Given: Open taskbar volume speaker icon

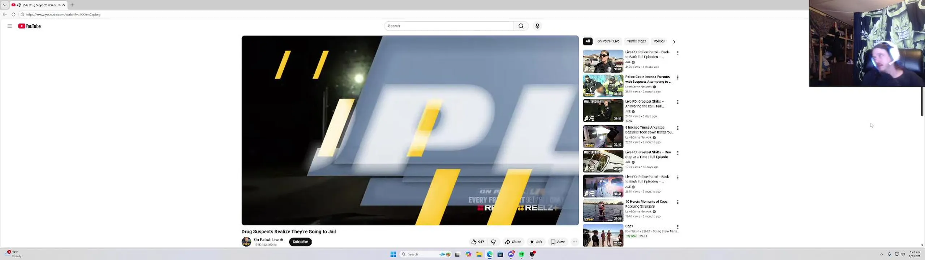Looking at the screenshot, I should point(903,255).
